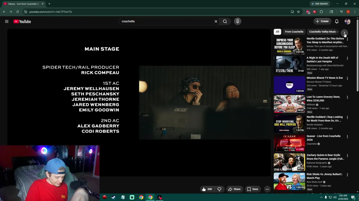The height and width of the screenshot is (201, 359).
Task: Open Rick Shiels Vs Jimmy Bullard thumbnail
Action: [289, 181]
